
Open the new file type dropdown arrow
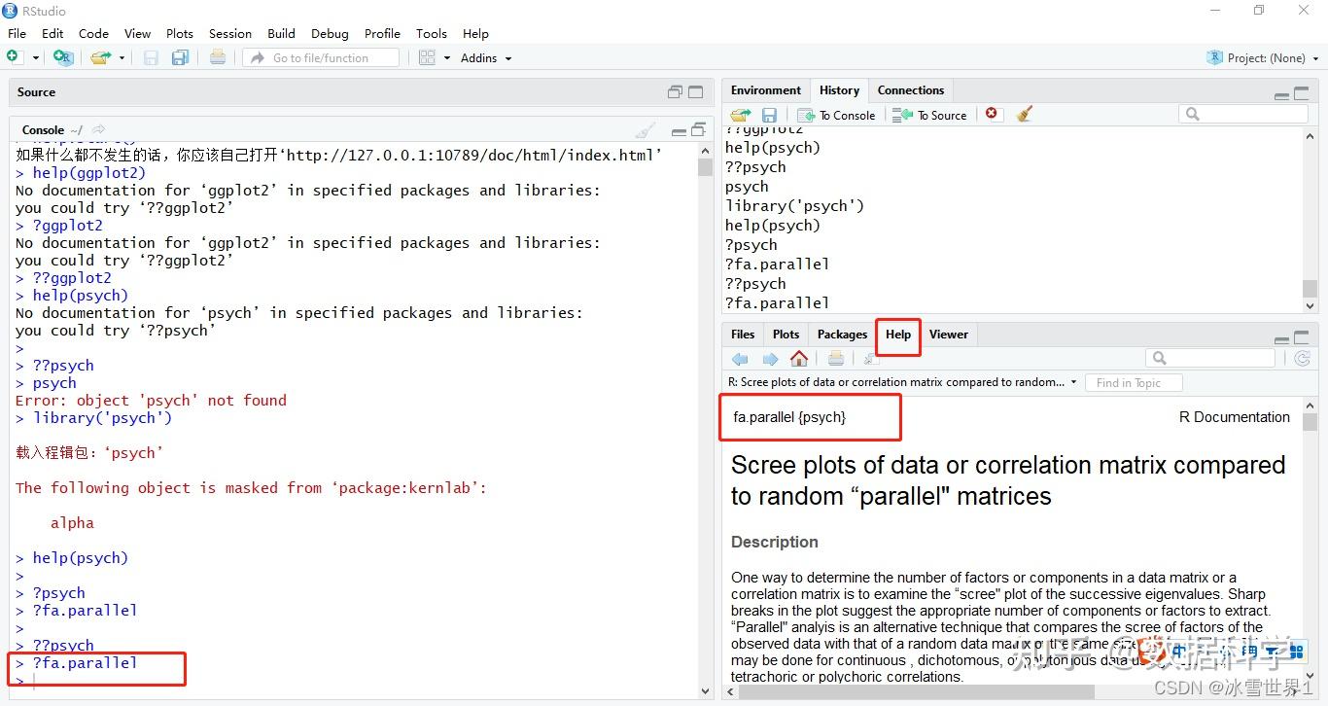click(36, 58)
